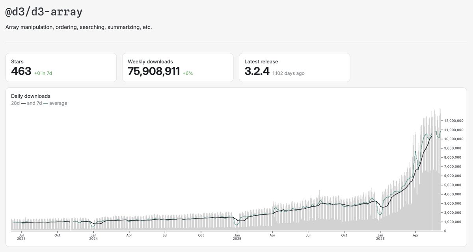The image size is (473, 252).
Task: Click the star count 463
Action: [x=21, y=71]
